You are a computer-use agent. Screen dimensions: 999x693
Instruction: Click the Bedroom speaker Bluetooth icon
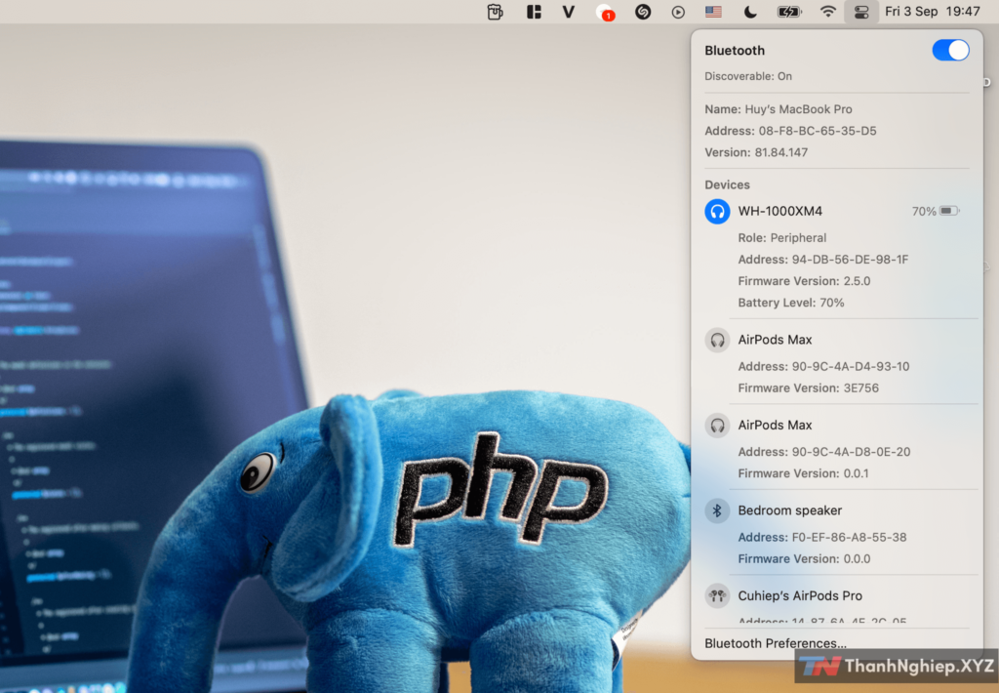pos(717,510)
